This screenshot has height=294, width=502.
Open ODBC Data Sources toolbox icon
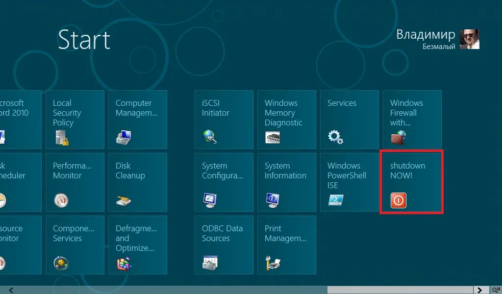point(210,263)
